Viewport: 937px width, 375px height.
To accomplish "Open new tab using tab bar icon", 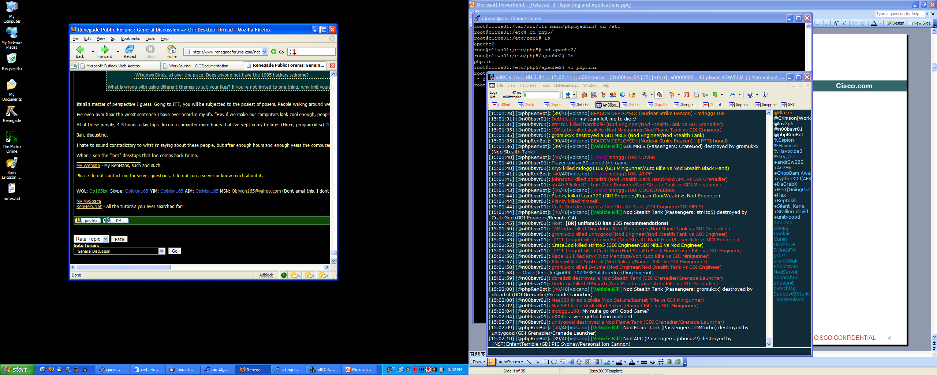I will (x=74, y=66).
